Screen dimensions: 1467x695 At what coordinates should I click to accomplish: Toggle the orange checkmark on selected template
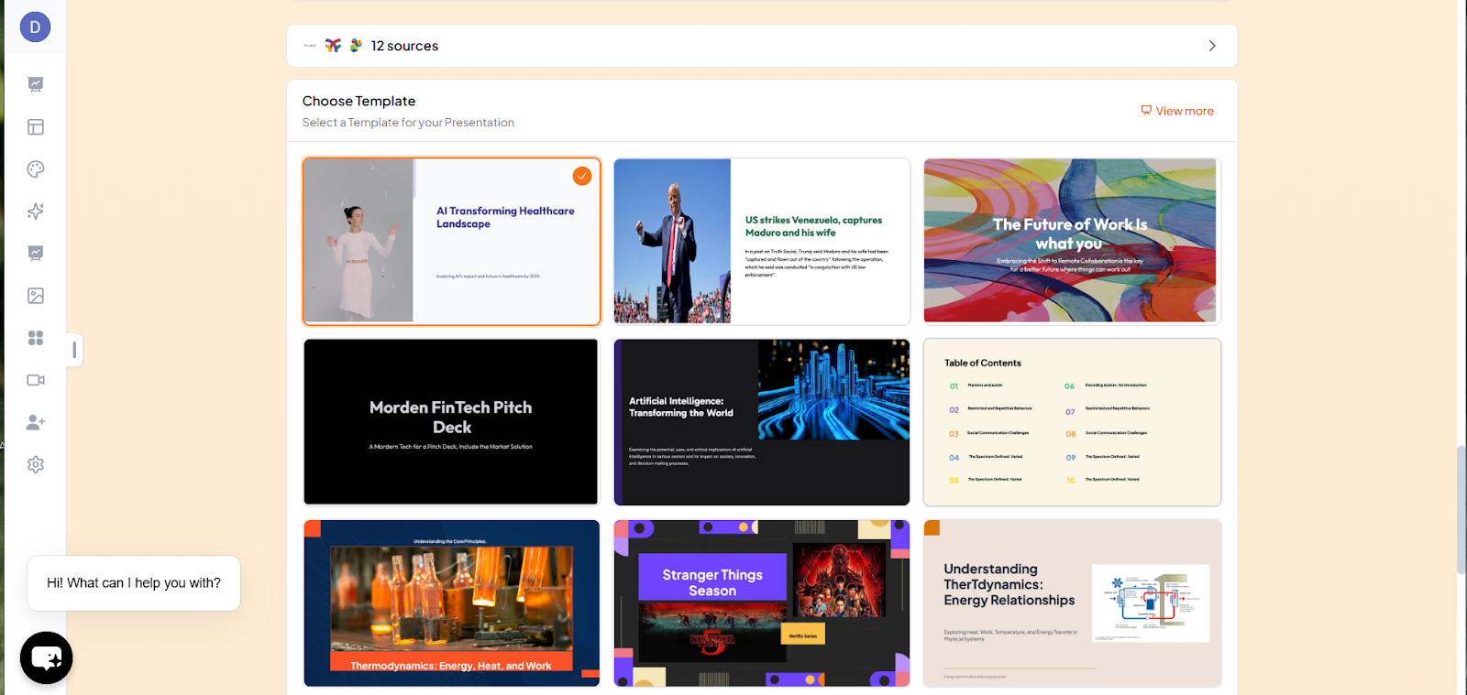click(582, 176)
